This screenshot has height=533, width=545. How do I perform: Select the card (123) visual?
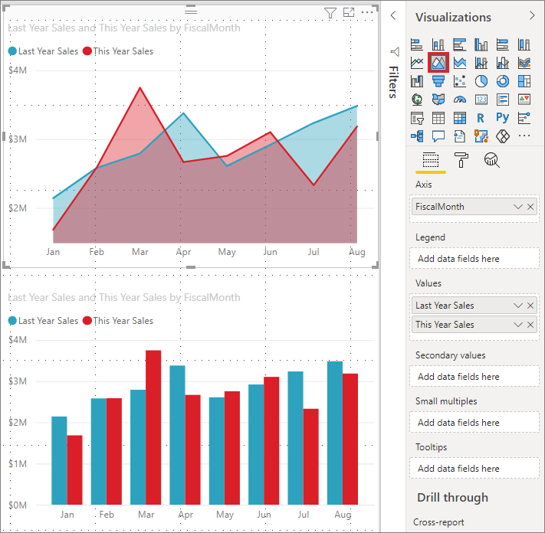coord(481,100)
